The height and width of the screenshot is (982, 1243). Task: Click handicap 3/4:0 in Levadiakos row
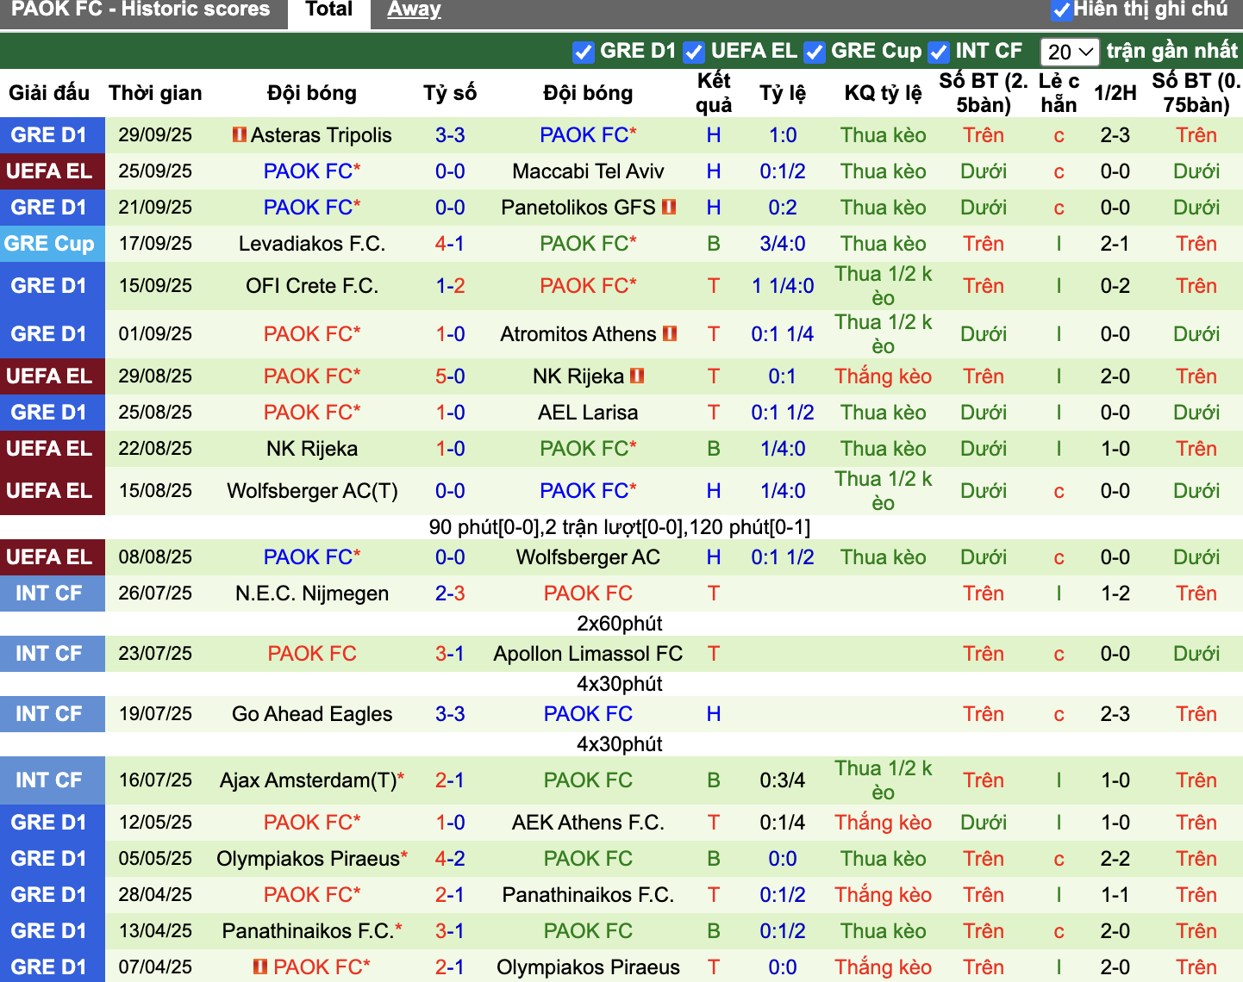783,244
